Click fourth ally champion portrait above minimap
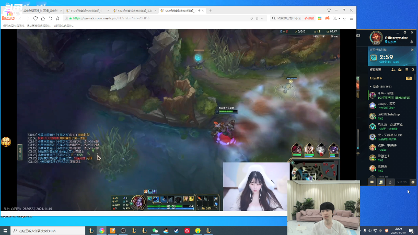Image resolution: width=418 pixels, height=235 pixels. pyautogui.click(x=333, y=149)
